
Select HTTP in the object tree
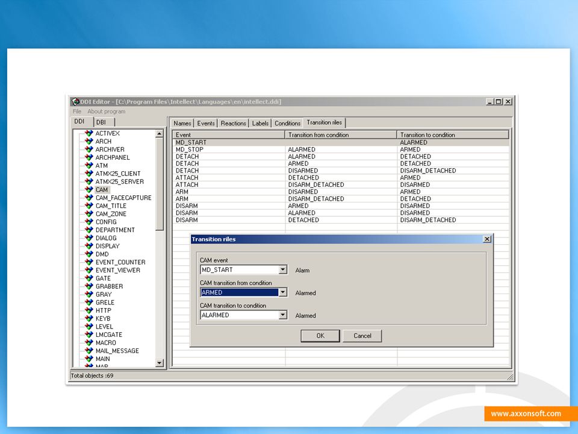pos(103,311)
